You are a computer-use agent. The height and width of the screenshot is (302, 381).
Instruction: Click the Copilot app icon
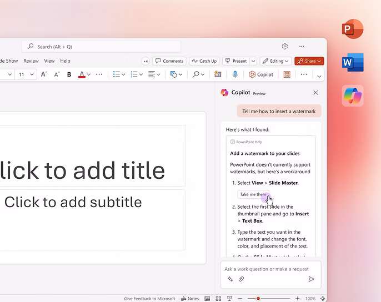point(353,95)
